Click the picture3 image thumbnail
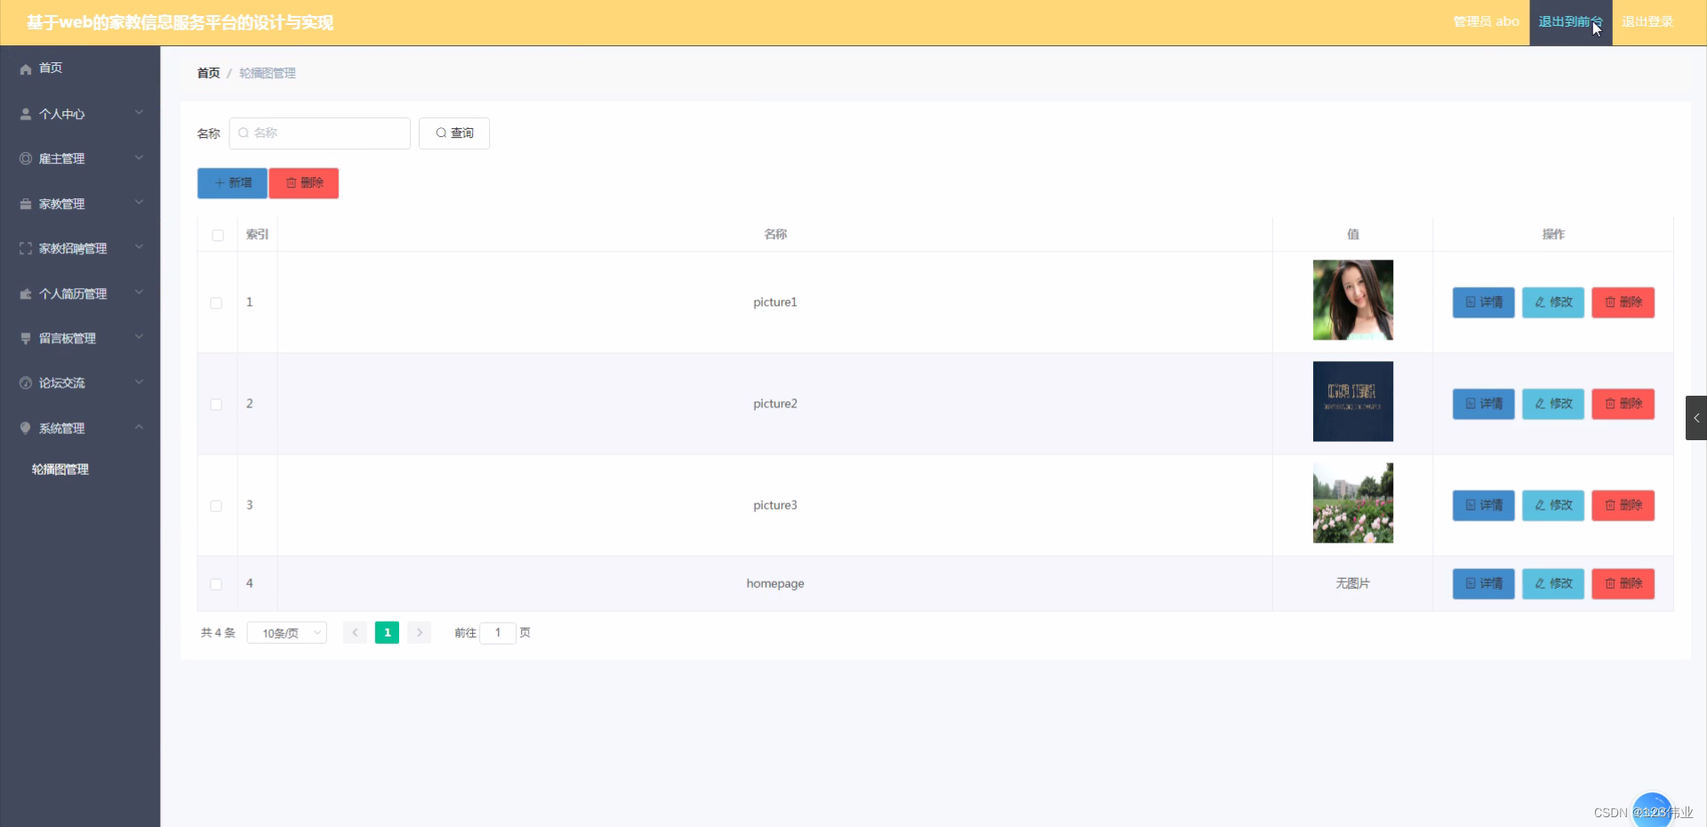This screenshot has width=1707, height=827. click(x=1351, y=502)
